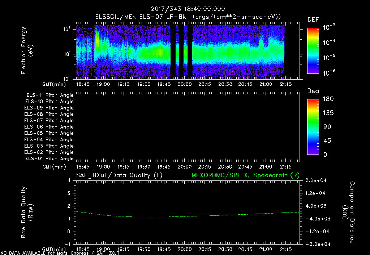Viewport: 370px width, 255px height.
Task: Click the 1.2e+04 distance tick label
Action: coord(315,193)
